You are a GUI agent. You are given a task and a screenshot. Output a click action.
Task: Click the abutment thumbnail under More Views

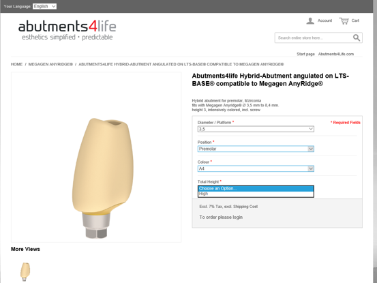tap(25, 271)
